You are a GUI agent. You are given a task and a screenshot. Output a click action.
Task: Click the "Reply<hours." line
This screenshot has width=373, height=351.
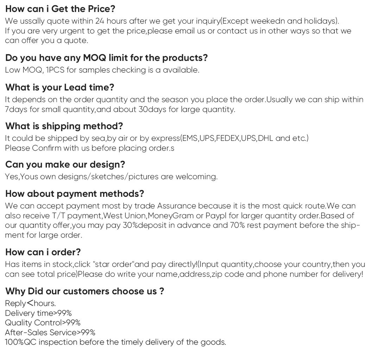click(x=30, y=303)
